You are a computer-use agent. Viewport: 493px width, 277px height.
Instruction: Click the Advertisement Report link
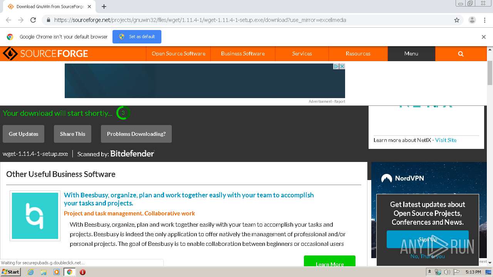[x=327, y=102]
